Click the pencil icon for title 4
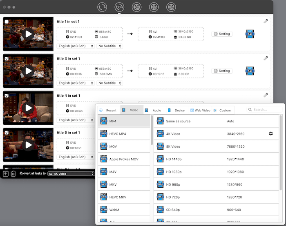286x226 pixels. click(266, 95)
